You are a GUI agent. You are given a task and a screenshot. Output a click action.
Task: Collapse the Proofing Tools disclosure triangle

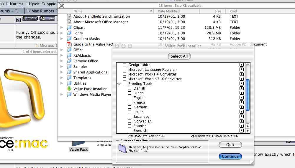(119, 84)
